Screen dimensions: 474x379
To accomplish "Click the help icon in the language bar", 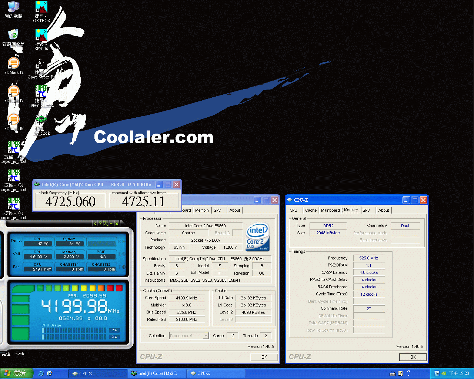I will 400,373.
